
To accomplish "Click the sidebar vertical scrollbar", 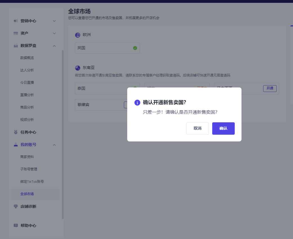I will point(63,134).
